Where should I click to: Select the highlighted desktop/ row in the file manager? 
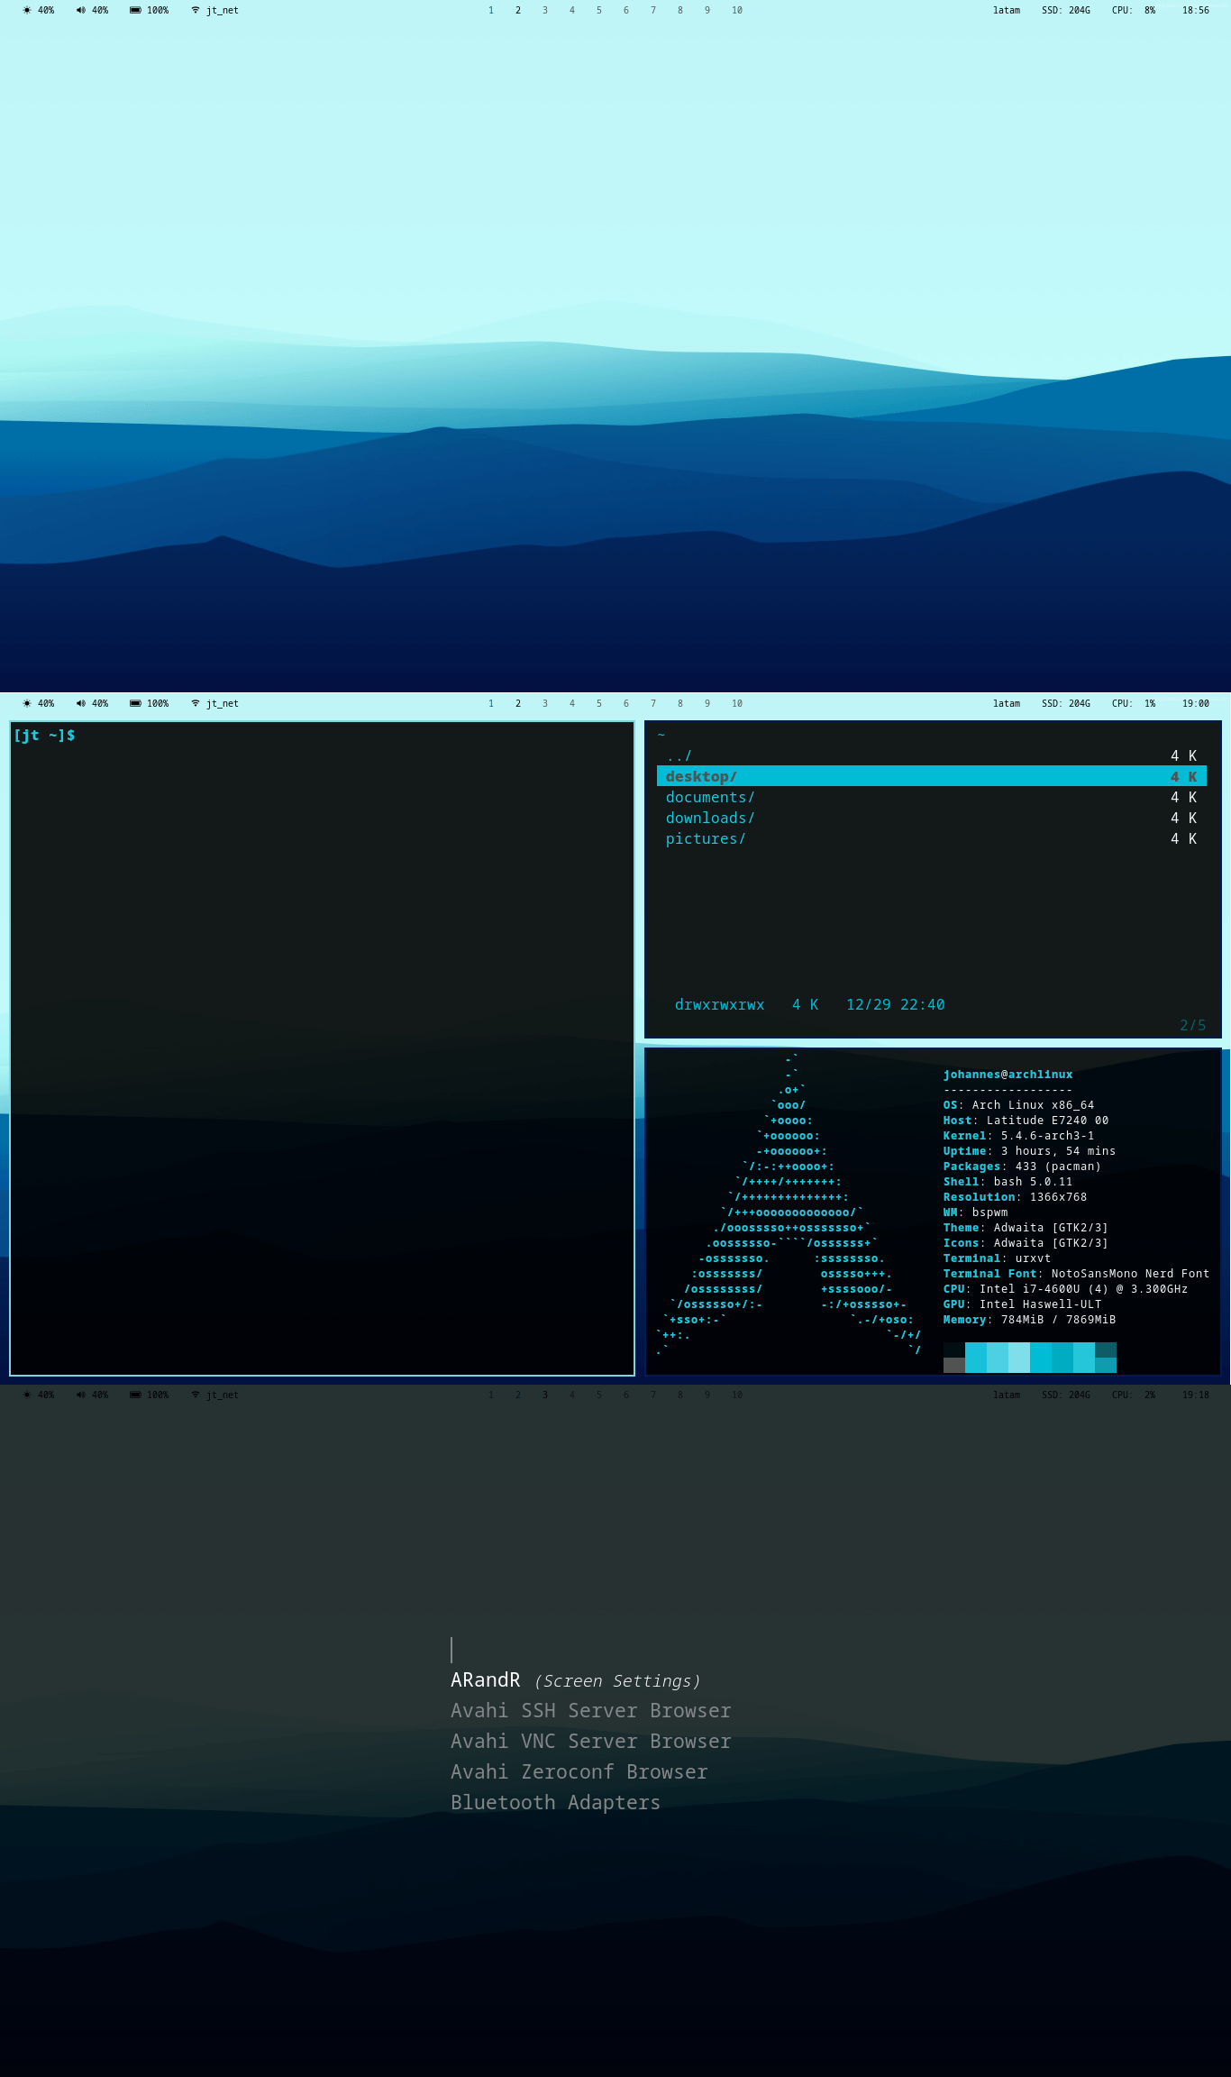tap(932, 776)
